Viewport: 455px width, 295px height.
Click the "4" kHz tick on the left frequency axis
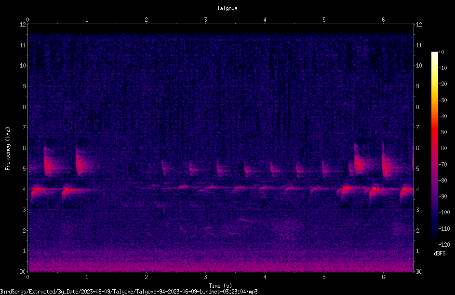(25, 189)
